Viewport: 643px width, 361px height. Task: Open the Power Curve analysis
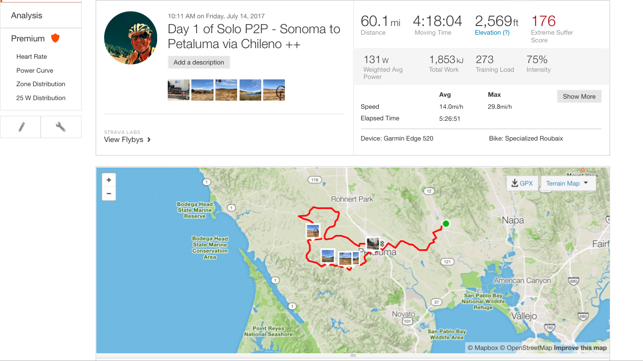pos(35,70)
